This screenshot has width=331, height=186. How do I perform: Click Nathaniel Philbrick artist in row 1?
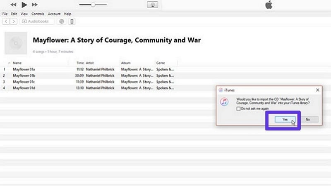[100, 69]
